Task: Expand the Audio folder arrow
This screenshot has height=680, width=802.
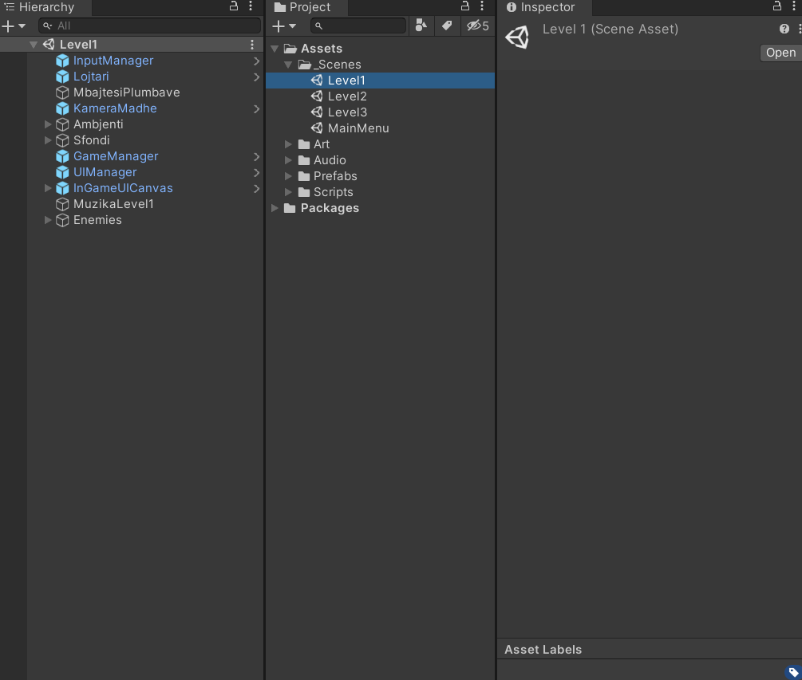Action: click(x=288, y=160)
